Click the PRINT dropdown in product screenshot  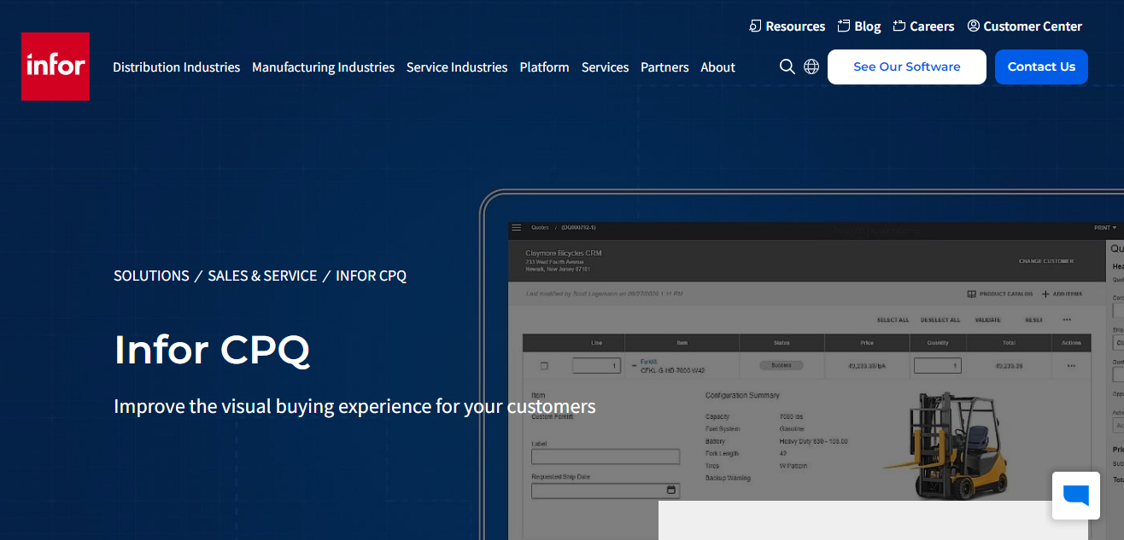point(1105,228)
